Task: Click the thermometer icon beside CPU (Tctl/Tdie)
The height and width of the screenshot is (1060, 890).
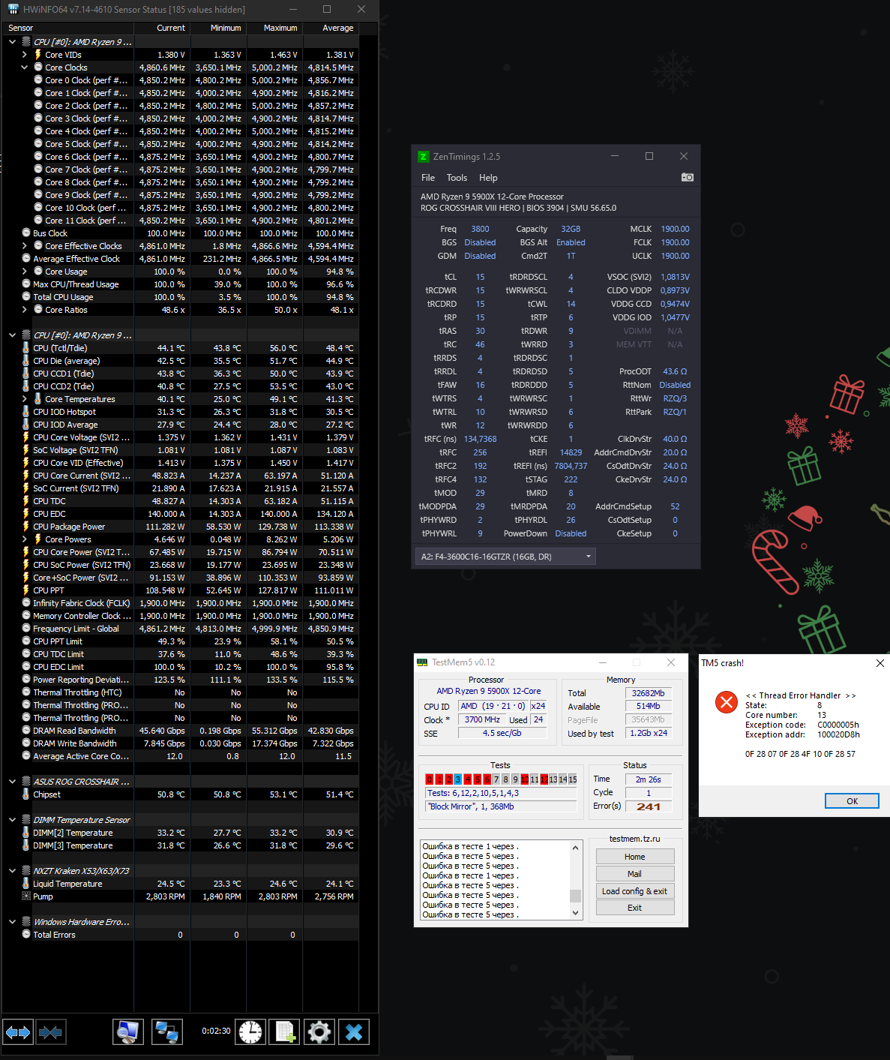Action: 25,348
